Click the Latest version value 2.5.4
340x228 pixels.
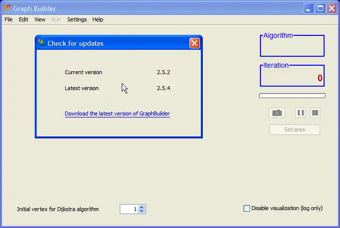pos(164,88)
